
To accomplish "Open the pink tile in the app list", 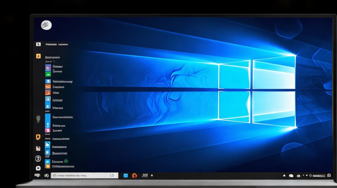I will coord(48,130).
